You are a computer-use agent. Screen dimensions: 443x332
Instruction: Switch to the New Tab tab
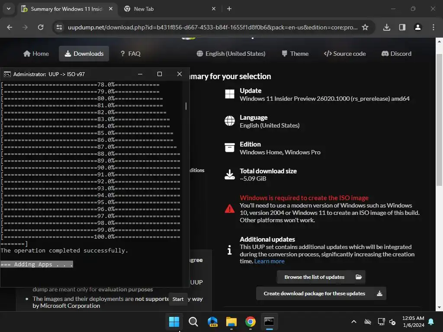[170, 9]
